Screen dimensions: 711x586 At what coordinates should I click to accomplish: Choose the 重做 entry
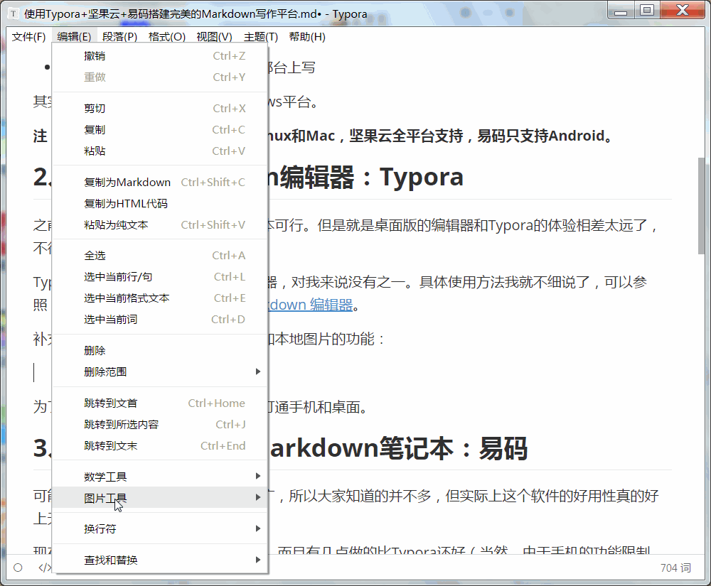160,77
